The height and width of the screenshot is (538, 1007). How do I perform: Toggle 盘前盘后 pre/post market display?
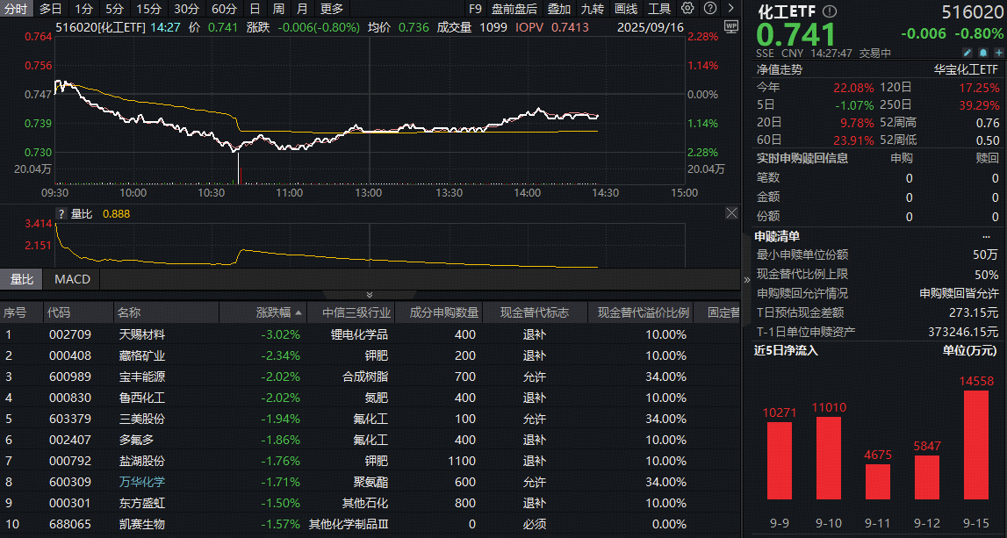tap(514, 9)
